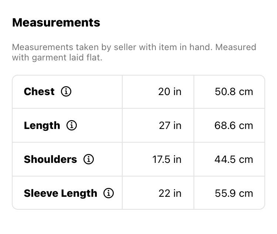Click the Measurements heading
Image resolution: width=277 pixels, height=234 pixels.
pyautogui.click(x=56, y=22)
